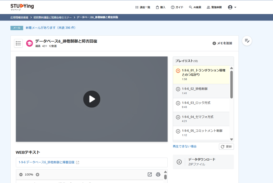The image size is (273, 183).
Task: Click the ZIP file download icon
Action: (179, 162)
